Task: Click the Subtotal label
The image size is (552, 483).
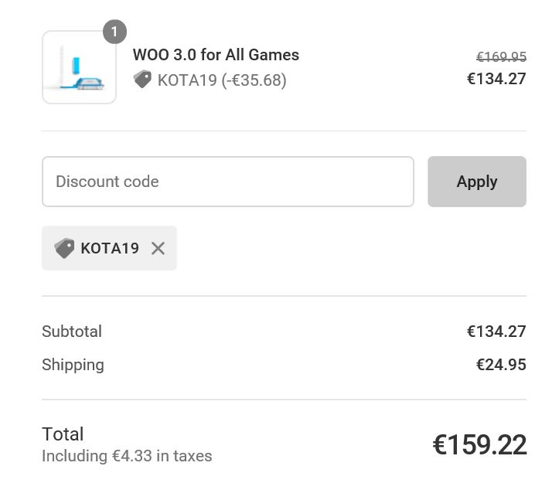Action: [72, 332]
